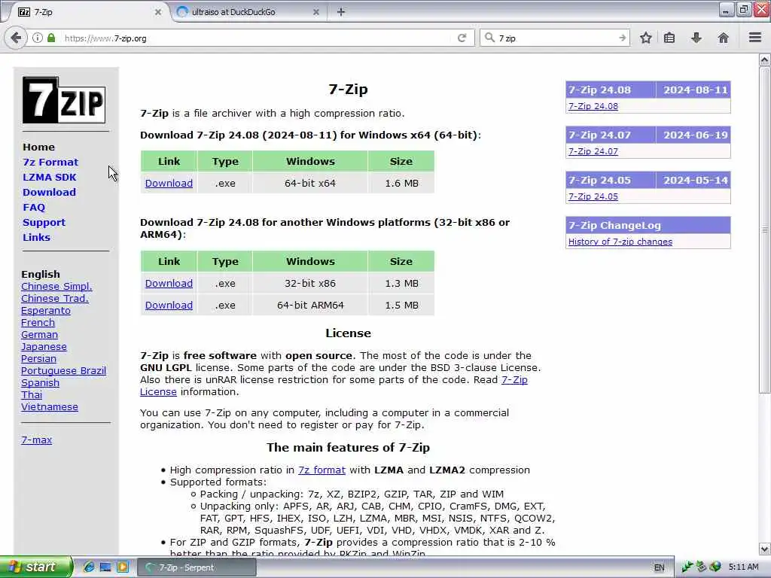This screenshot has width=771, height=578.
Task: Click Show Desktop quick launch icon
Action: 105,567
